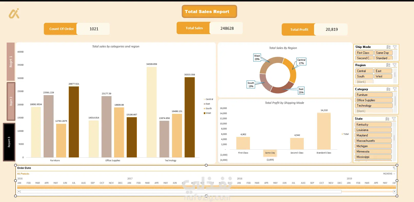Toggle multi-select in Category slicer

(x=388, y=89)
